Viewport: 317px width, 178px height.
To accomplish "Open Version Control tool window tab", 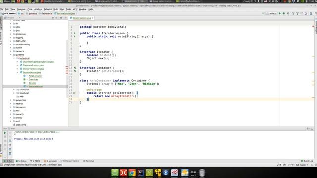I will point(70,161).
